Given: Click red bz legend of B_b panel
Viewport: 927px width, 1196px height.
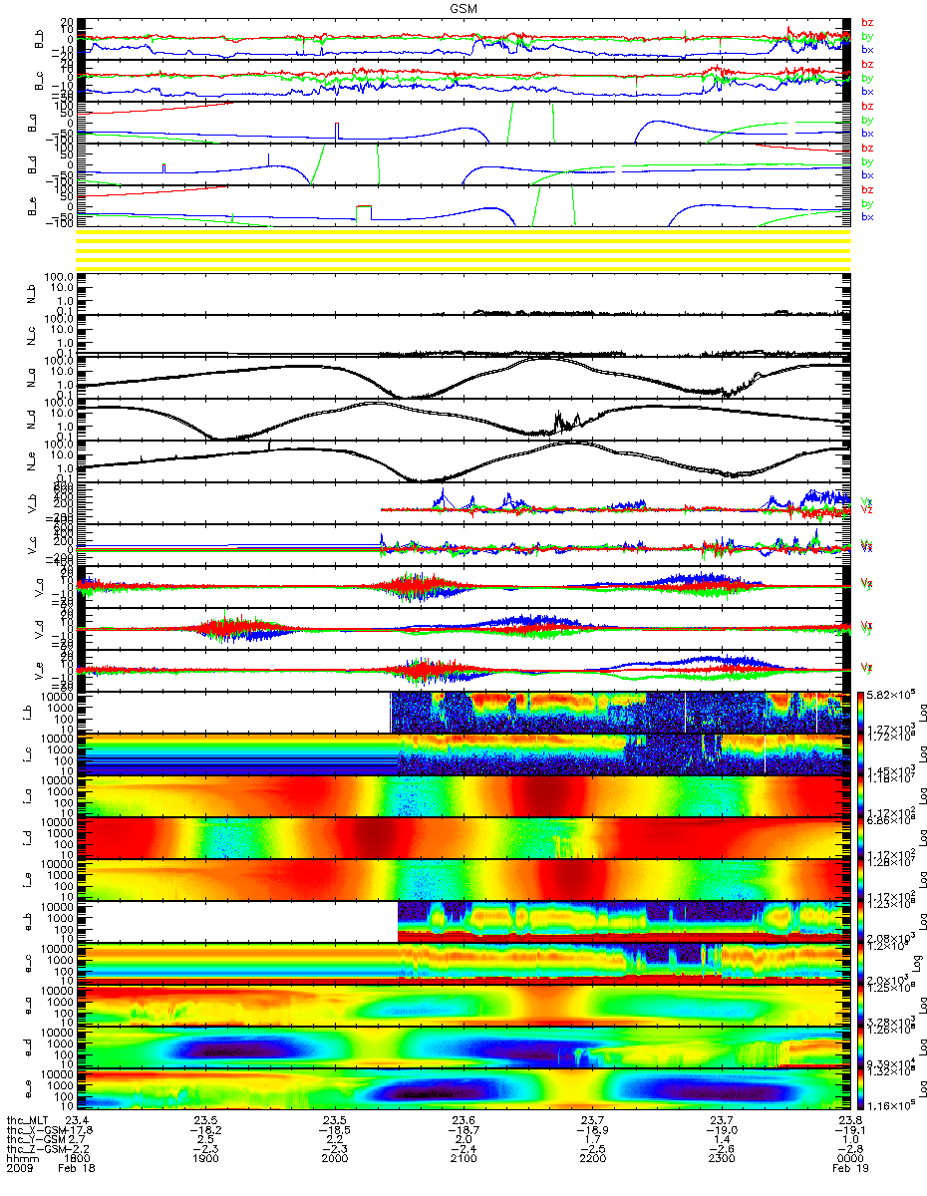Looking at the screenshot, I should [x=866, y=23].
